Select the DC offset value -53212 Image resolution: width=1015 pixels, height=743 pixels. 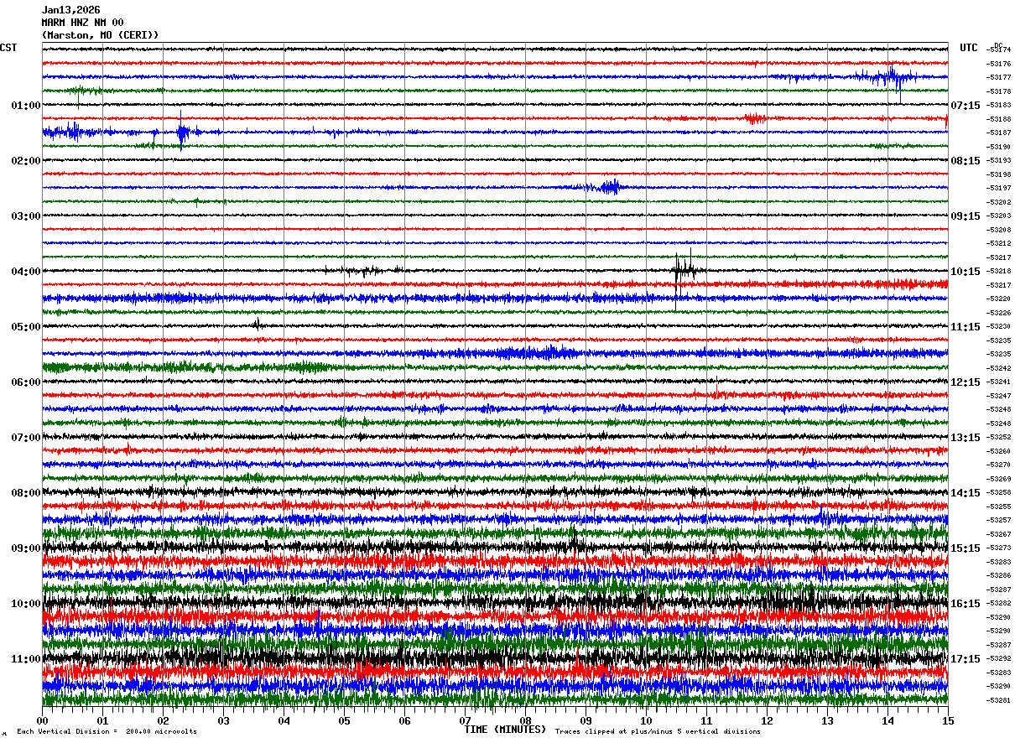tap(998, 243)
